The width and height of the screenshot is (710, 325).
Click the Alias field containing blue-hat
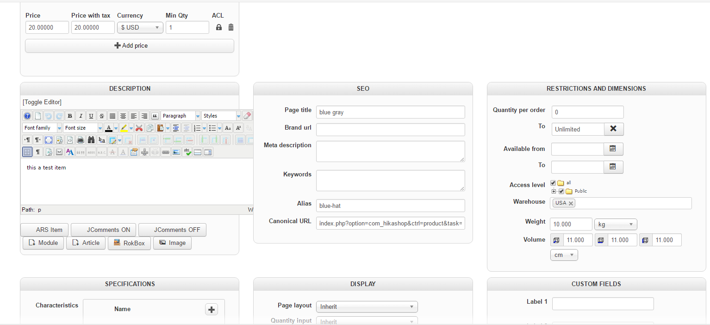click(391, 206)
